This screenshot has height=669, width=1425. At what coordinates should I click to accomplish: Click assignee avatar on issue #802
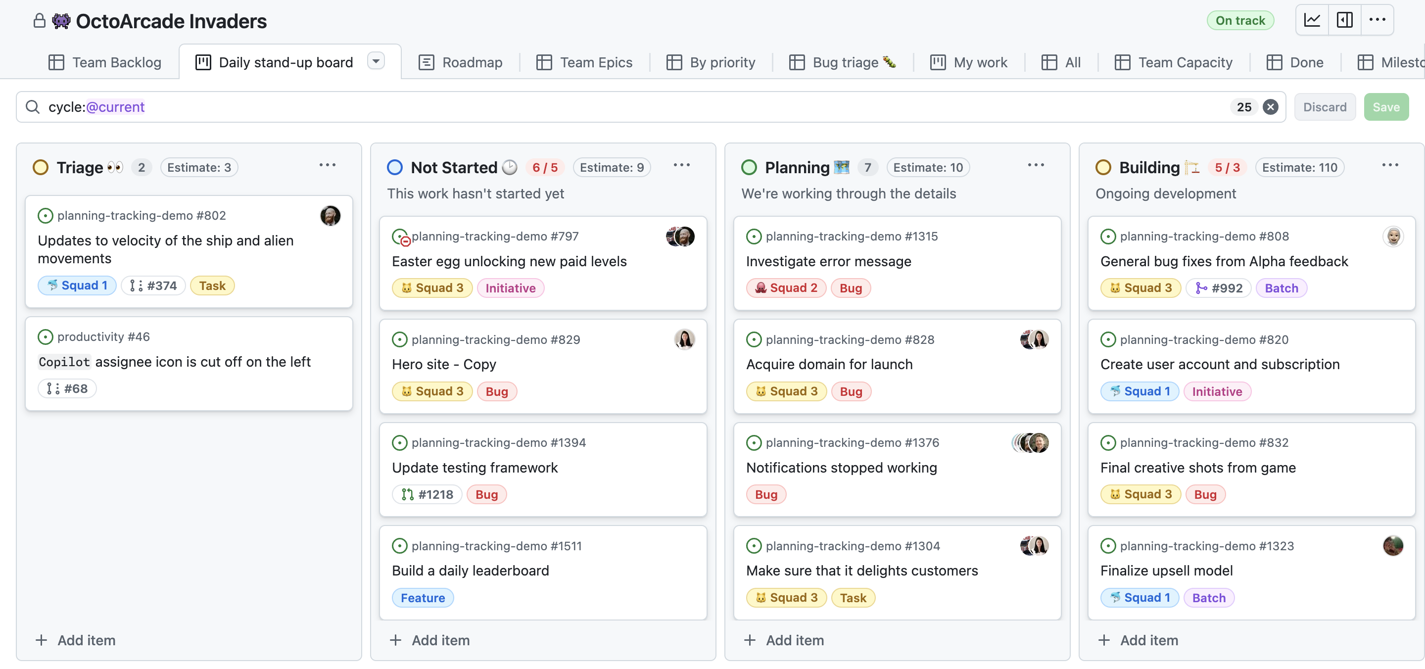click(330, 216)
